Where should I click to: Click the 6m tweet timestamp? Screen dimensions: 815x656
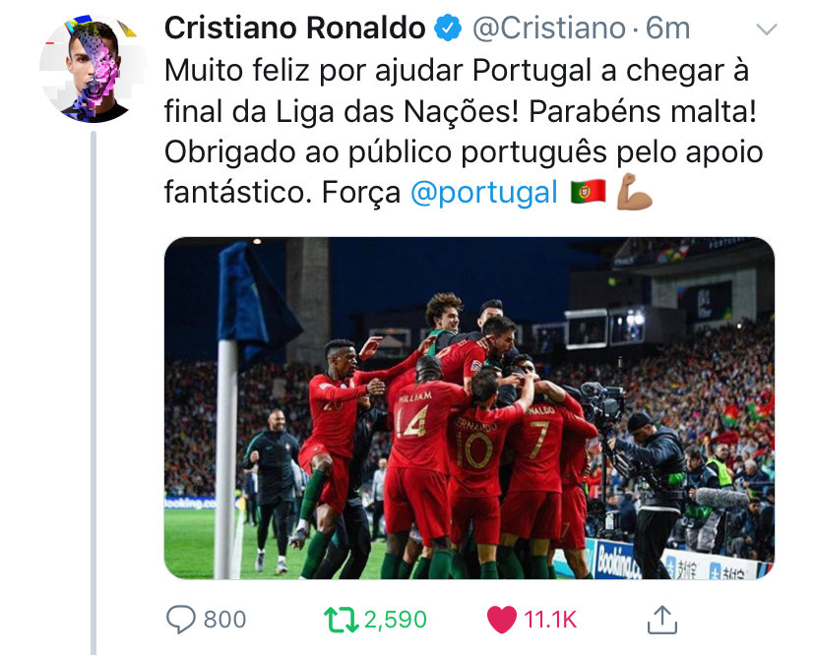point(668,29)
